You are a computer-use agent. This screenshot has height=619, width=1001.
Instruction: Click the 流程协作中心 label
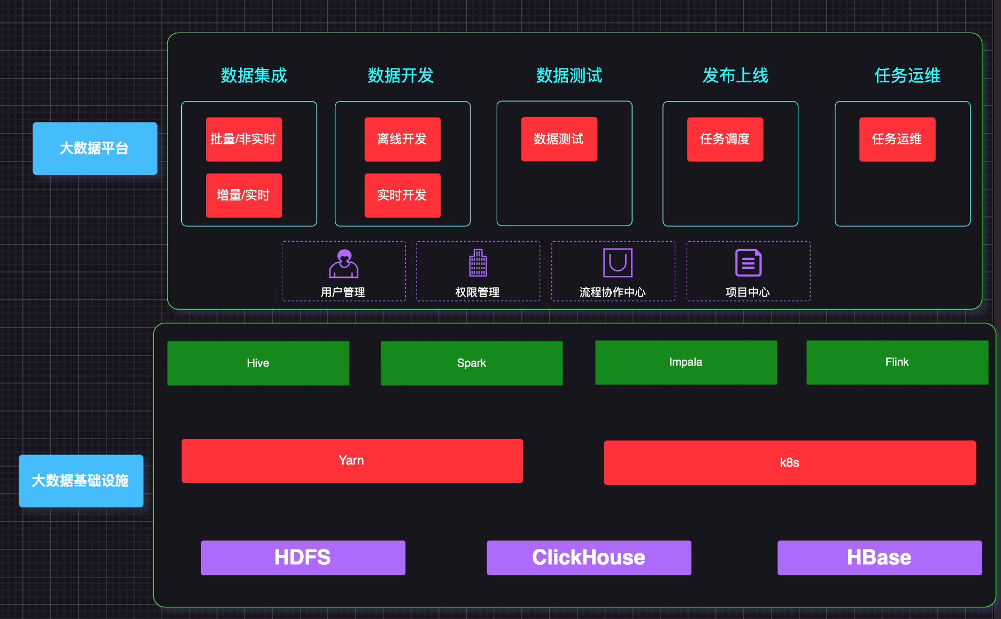point(613,292)
